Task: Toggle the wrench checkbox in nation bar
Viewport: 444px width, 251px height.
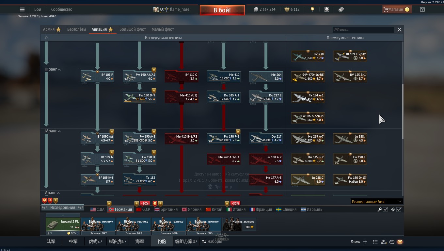Action: (x=386, y=209)
